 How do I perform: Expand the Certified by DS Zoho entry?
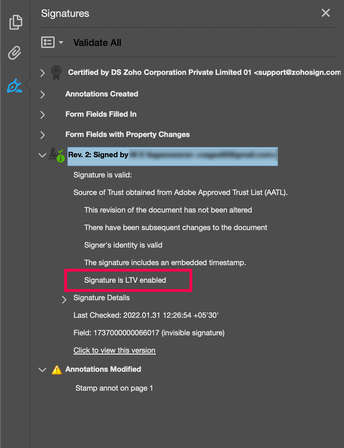[42, 73]
